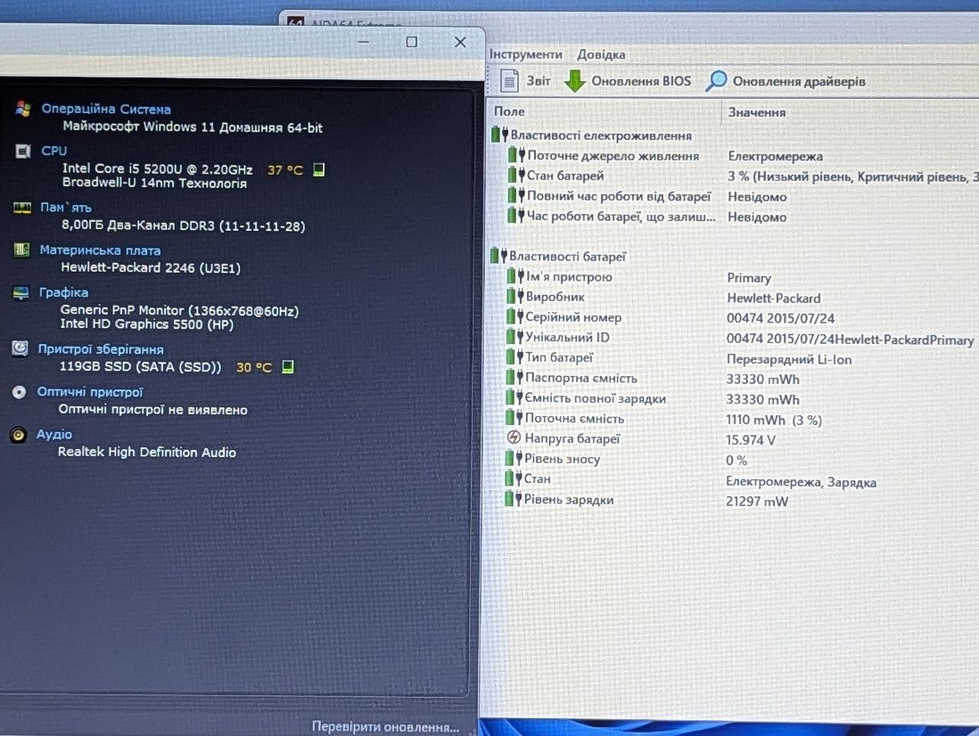This screenshot has height=736, width=979.
Task: Click the drive icon beside Пристрої зберігання
Action: 20,349
